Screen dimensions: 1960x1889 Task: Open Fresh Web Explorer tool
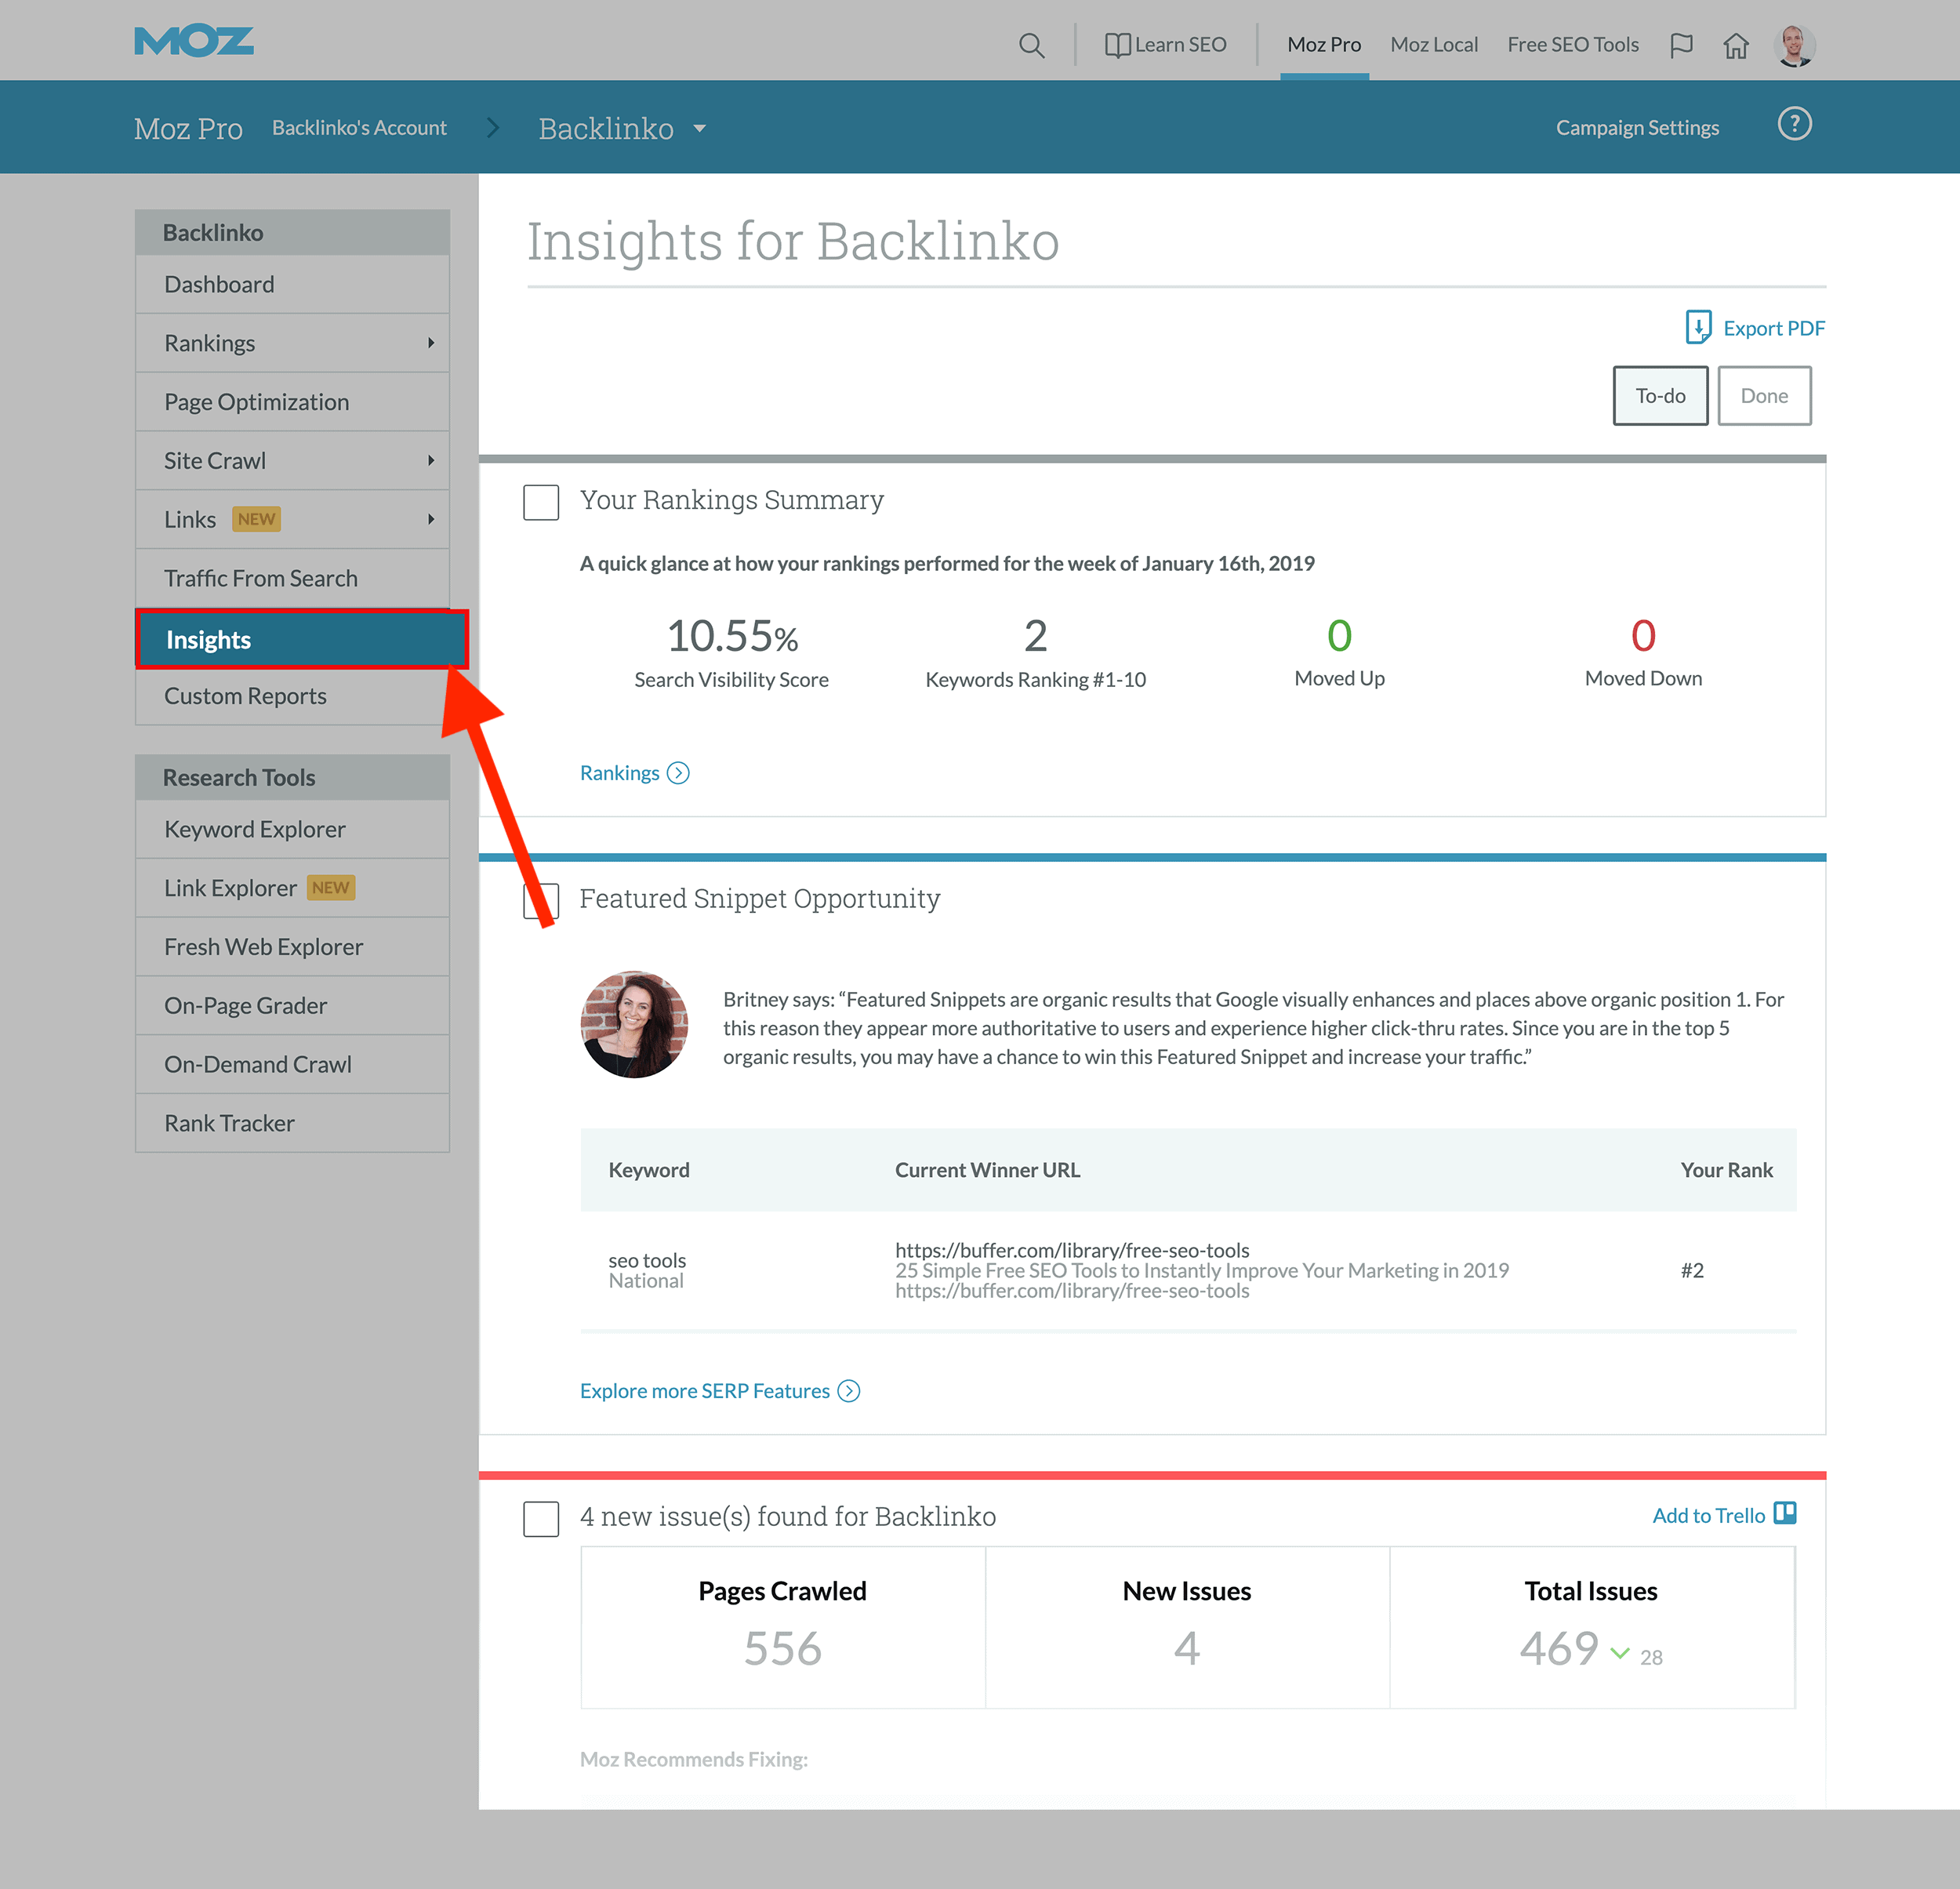tap(292, 947)
